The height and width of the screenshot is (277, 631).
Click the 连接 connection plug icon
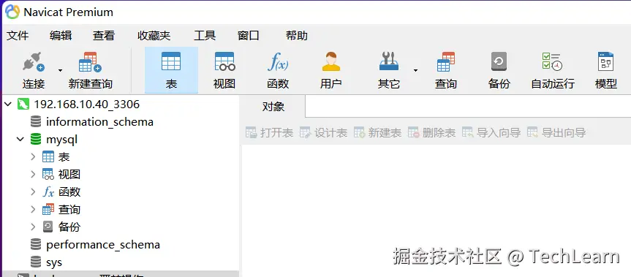(x=34, y=62)
